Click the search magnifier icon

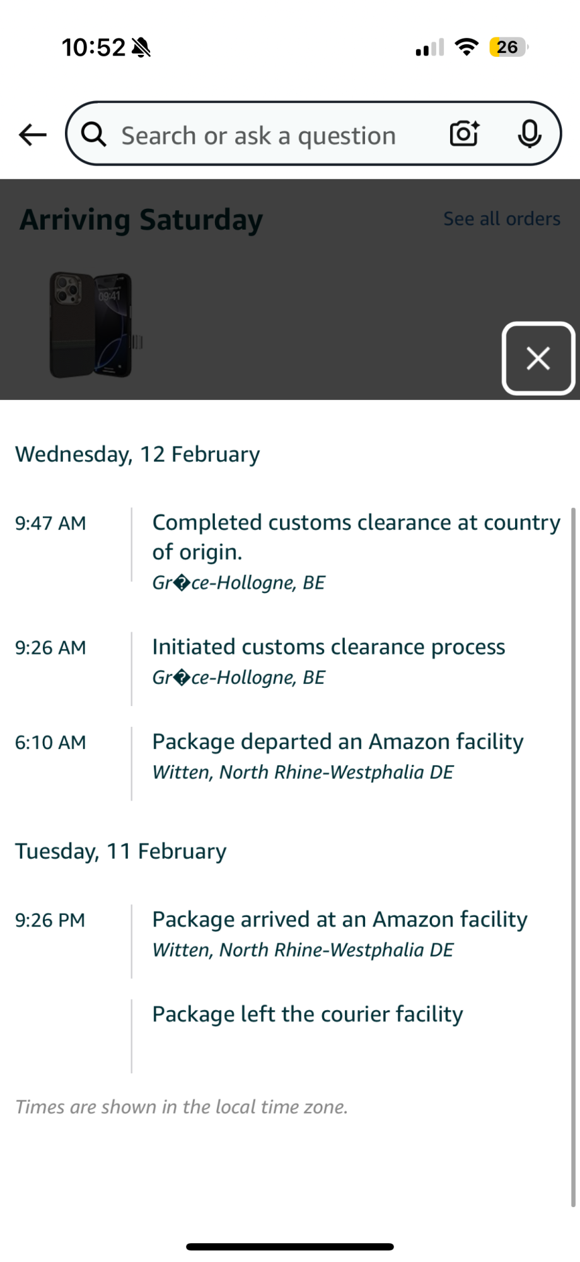(94, 134)
